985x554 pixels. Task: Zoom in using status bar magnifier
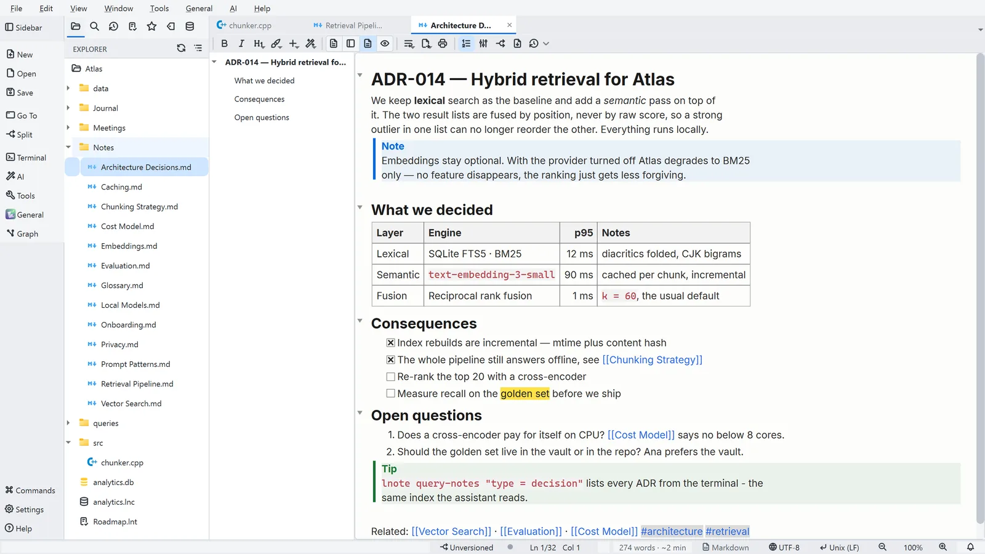(943, 547)
